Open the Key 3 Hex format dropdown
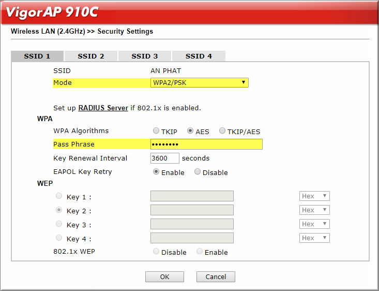The width and height of the screenshot is (379, 291). tap(314, 224)
